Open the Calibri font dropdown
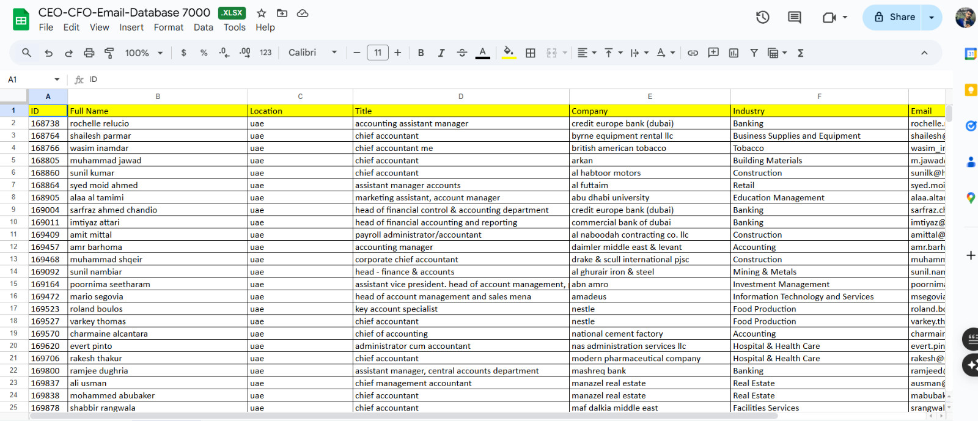Image resolution: width=978 pixels, height=421 pixels. pyautogui.click(x=312, y=53)
